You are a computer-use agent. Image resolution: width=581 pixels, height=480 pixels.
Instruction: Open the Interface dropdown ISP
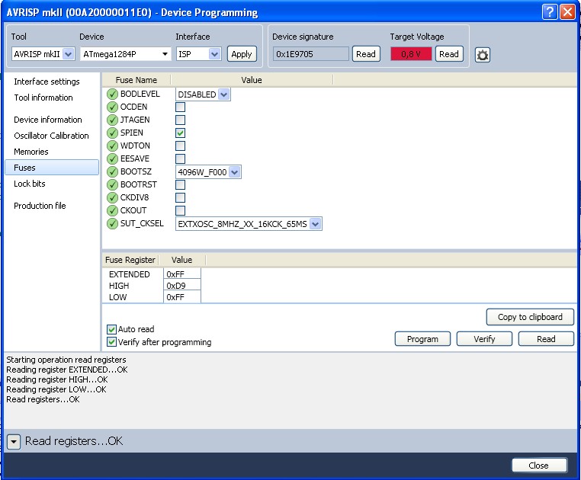pyautogui.click(x=198, y=54)
